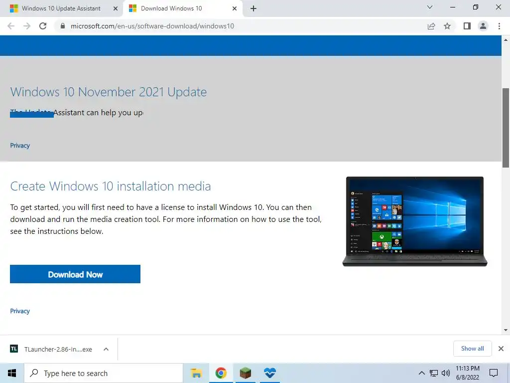Click the Windows 10 laptop image
This screenshot has width=510, height=383.
[415, 221]
